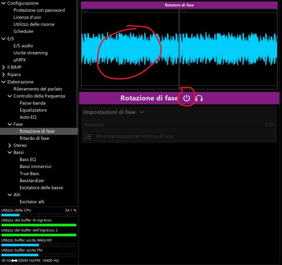
Task: Click the 24.1 % CPU value
Action: pyautogui.click(x=70, y=210)
